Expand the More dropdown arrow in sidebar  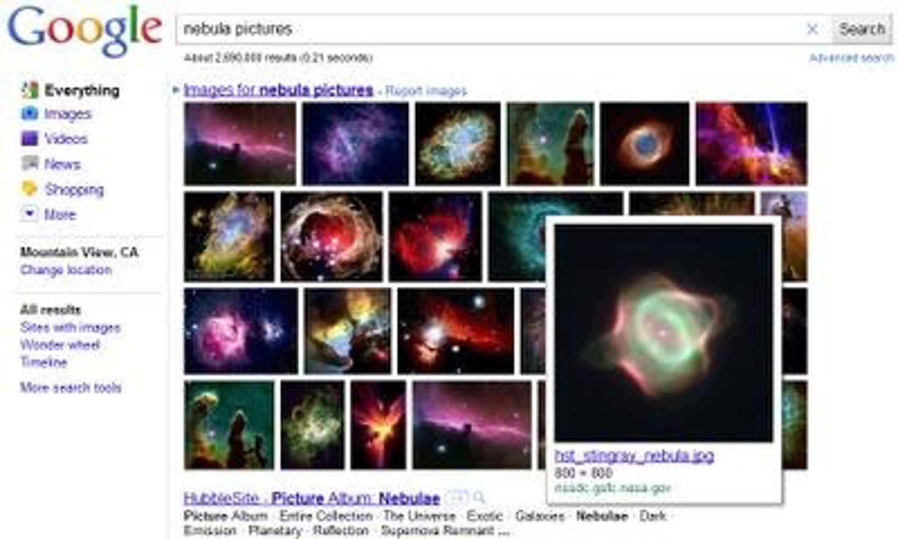[29, 214]
